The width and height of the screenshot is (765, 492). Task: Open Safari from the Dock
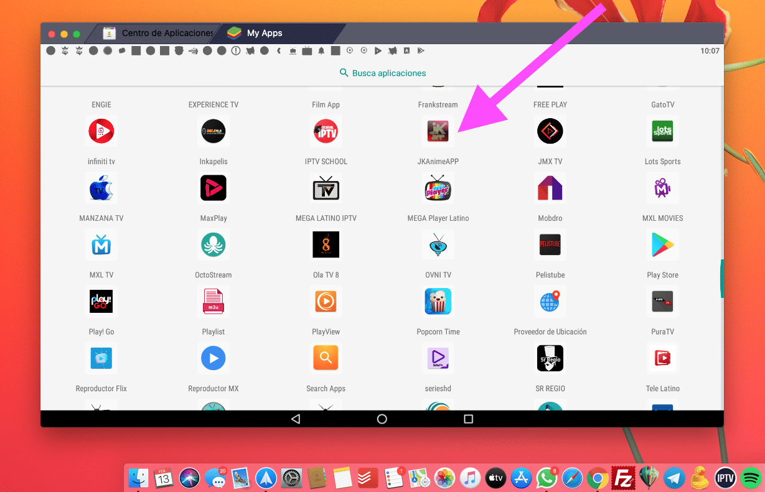(x=572, y=478)
